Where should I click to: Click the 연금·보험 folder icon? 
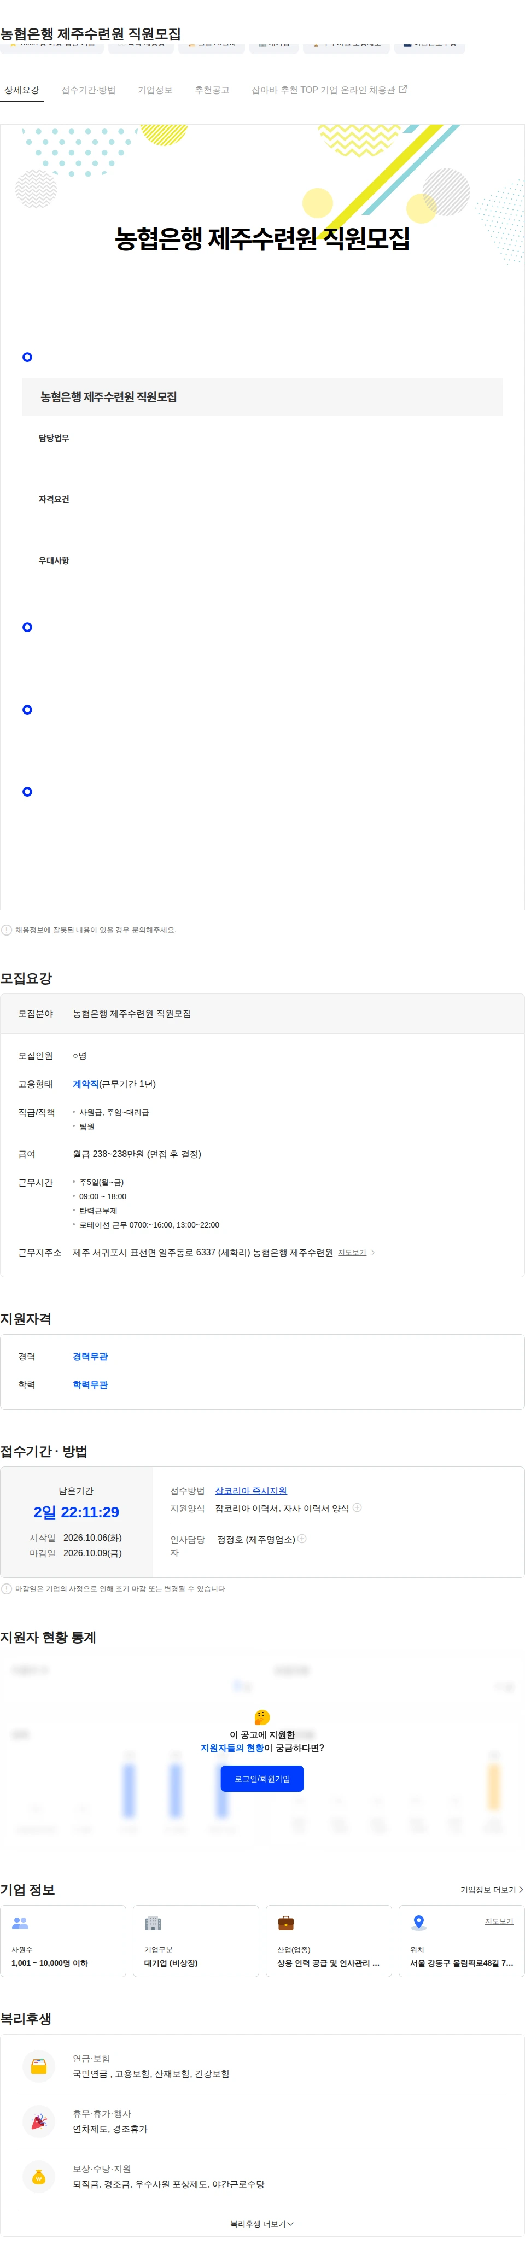[38, 2067]
